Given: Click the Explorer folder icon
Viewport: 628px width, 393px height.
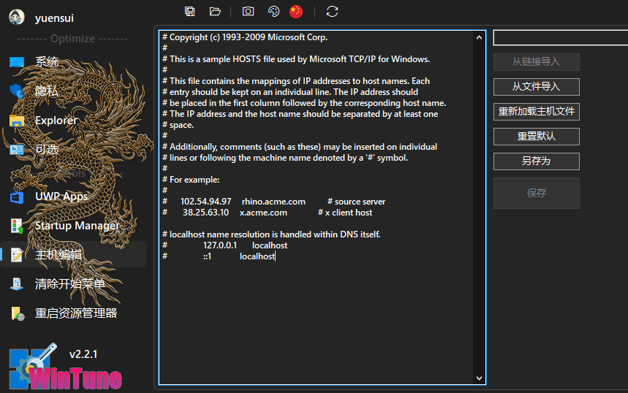Looking at the screenshot, I should [17, 121].
